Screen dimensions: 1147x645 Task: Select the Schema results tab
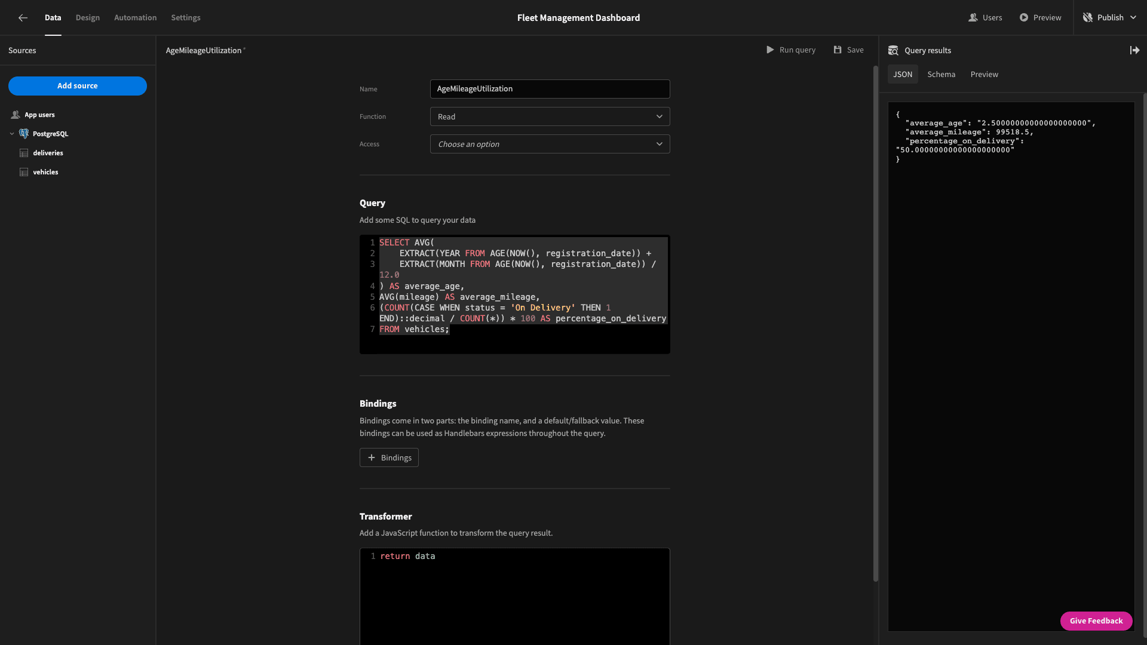click(941, 75)
